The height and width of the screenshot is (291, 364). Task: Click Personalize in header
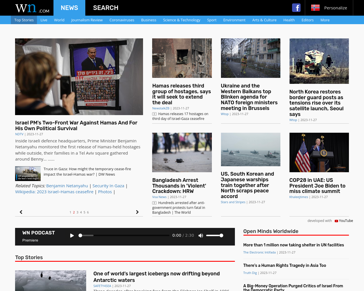336,8
